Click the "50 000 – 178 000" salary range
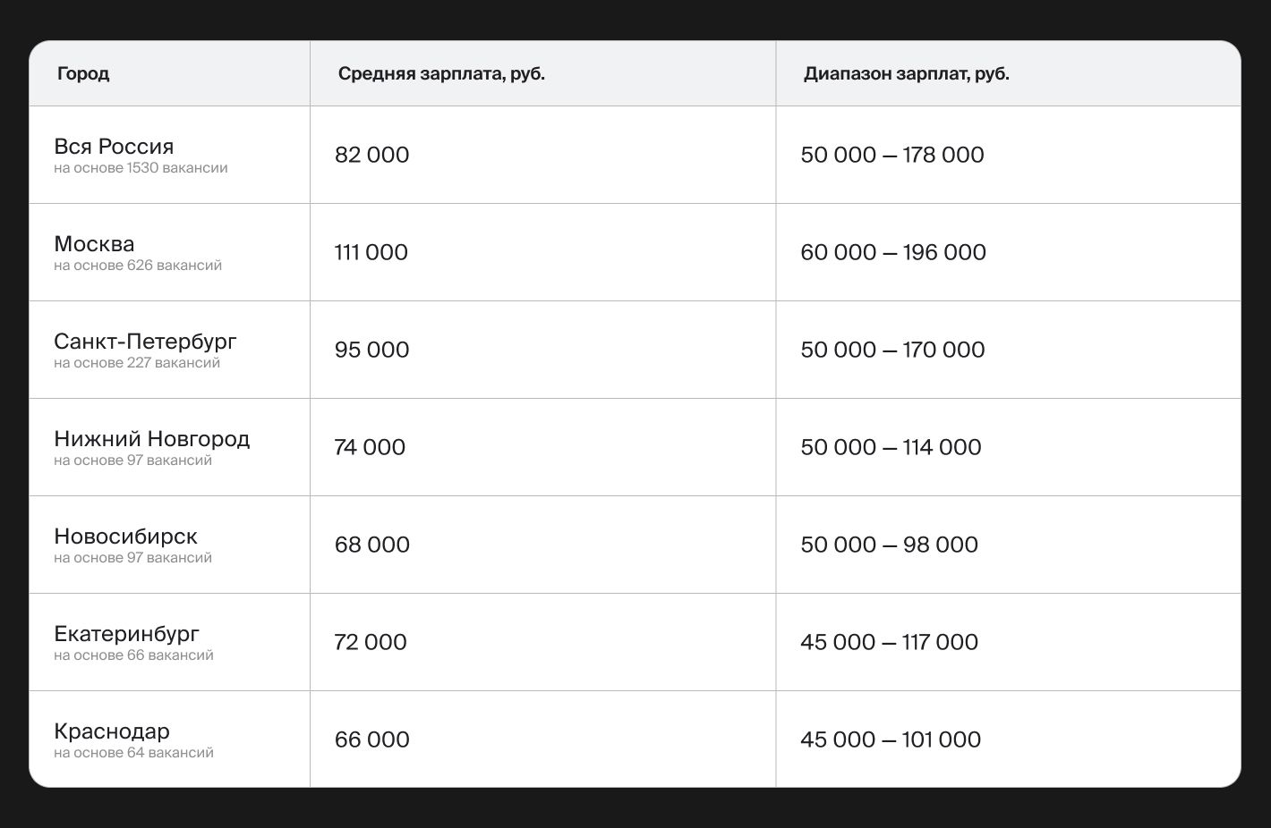 pyautogui.click(x=891, y=155)
